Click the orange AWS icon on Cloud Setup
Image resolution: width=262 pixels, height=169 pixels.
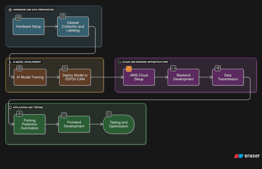(x=129, y=68)
